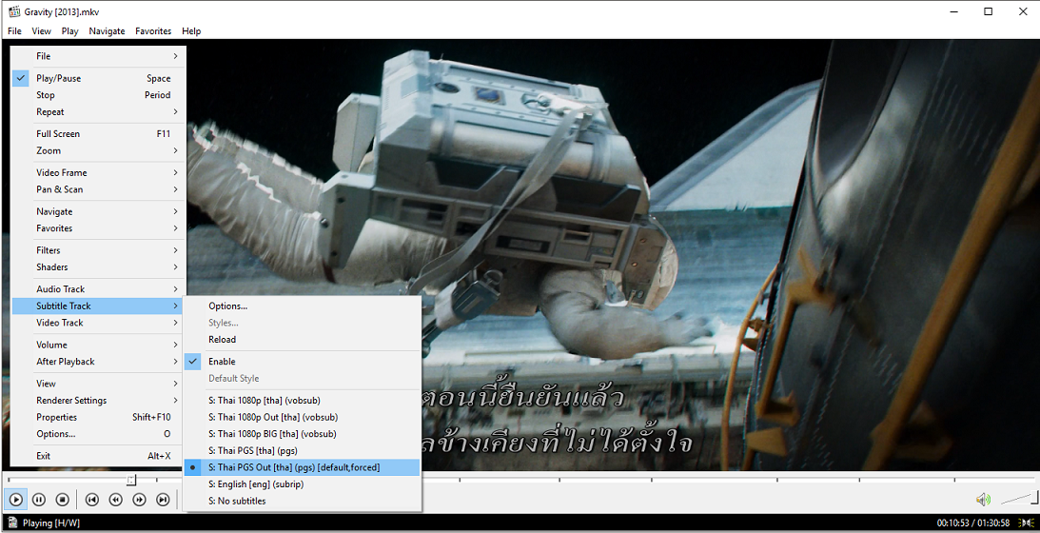Image resolution: width=1040 pixels, height=533 pixels.
Task: Open the Help menu in menu bar
Action: 191,31
